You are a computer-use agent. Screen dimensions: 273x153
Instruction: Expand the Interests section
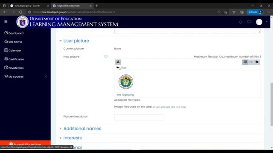click(73, 138)
